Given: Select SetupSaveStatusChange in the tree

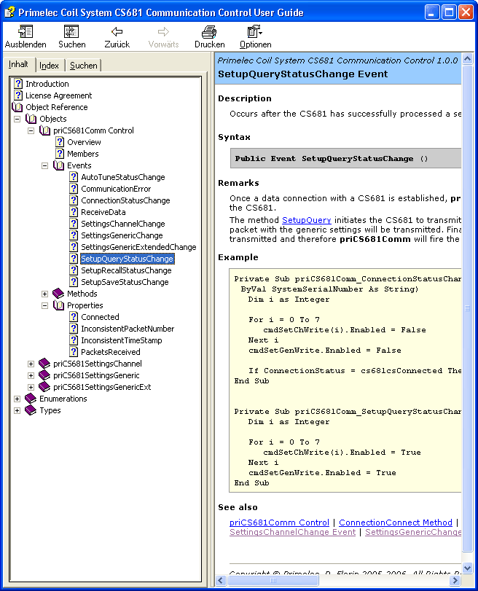Looking at the screenshot, I should [125, 282].
